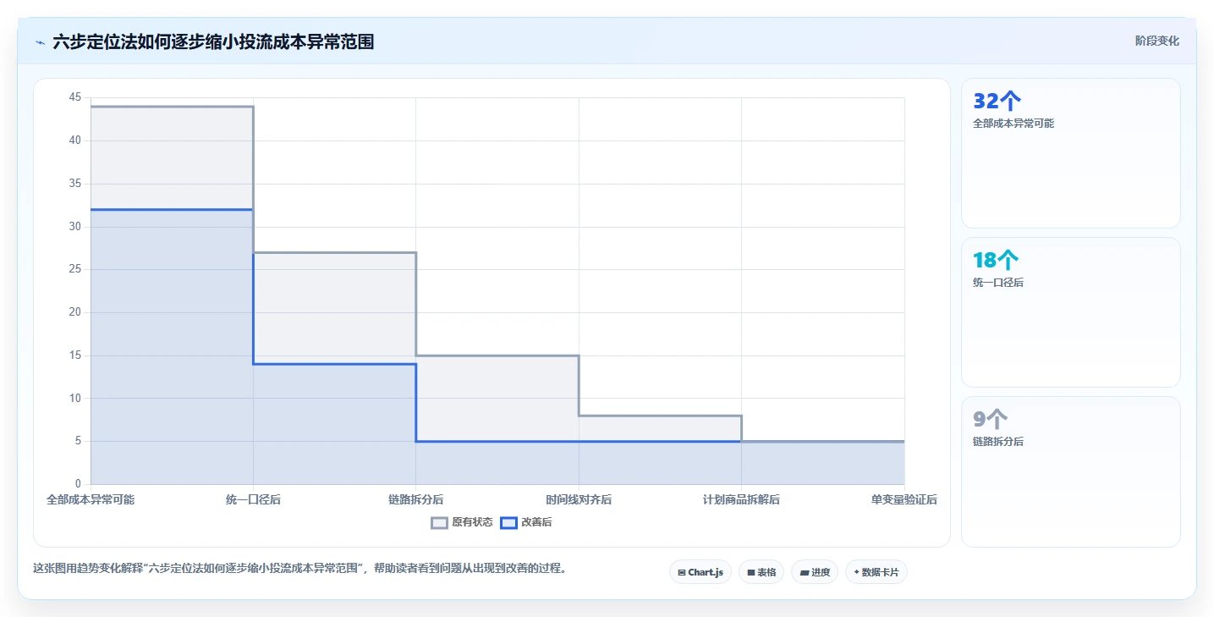Click the 时间线对齐后 x-axis label
This screenshot has height=617, width=1214.
(579, 500)
